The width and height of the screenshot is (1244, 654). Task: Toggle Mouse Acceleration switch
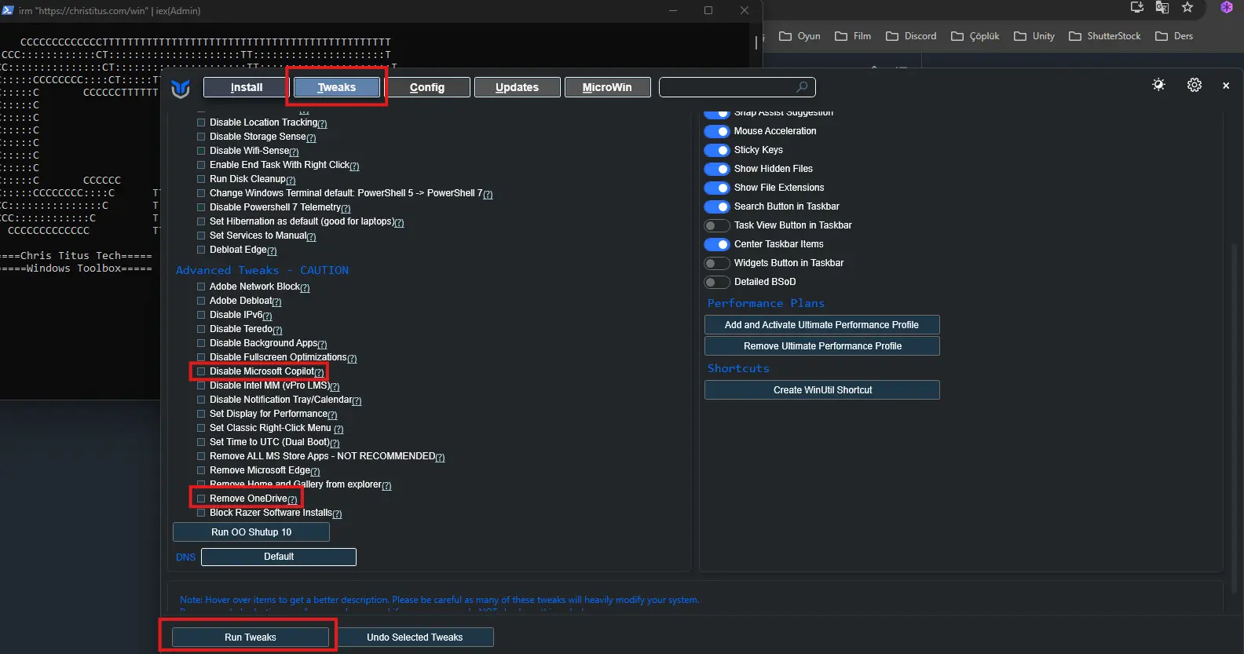click(x=717, y=131)
